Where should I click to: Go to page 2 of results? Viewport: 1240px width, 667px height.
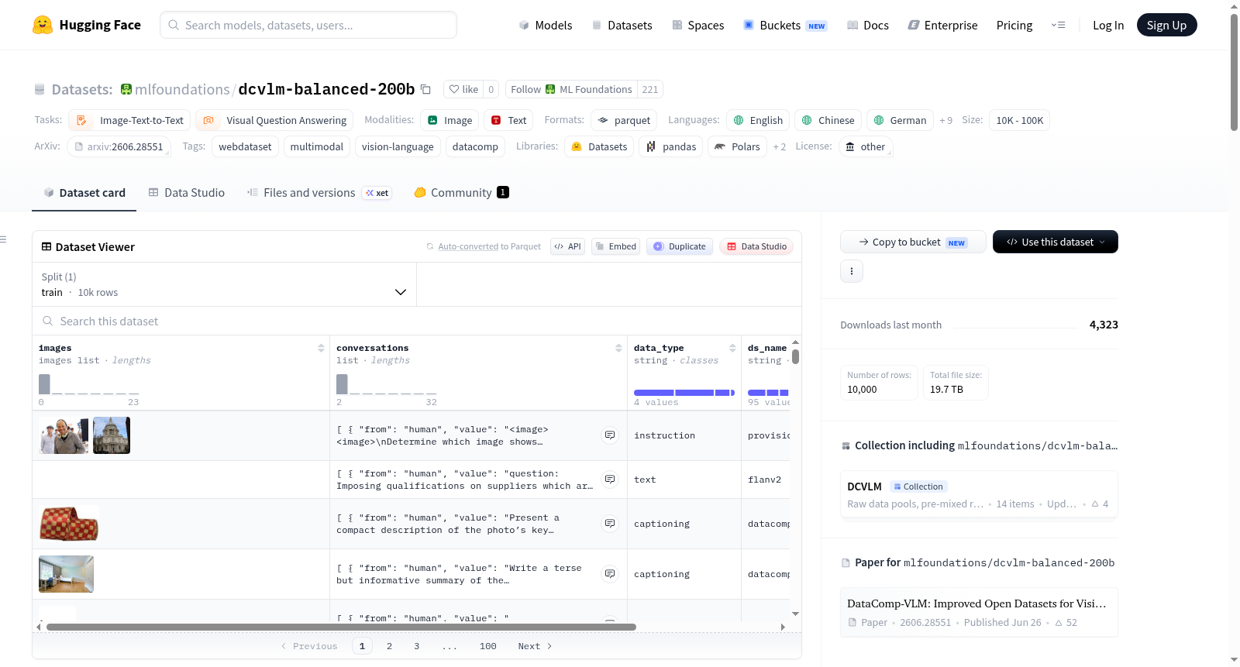coord(389,646)
